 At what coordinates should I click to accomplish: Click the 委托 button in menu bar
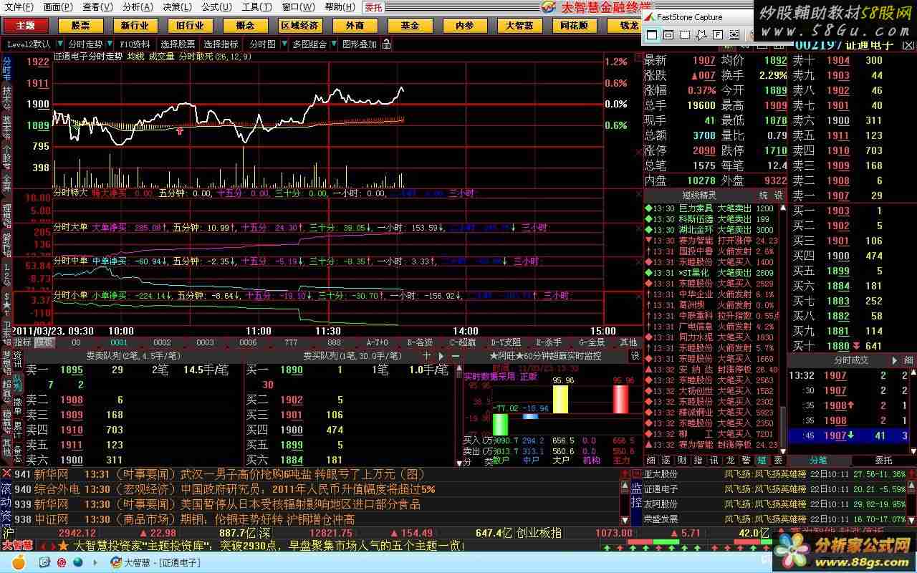pyautogui.click(x=373, y=6)
